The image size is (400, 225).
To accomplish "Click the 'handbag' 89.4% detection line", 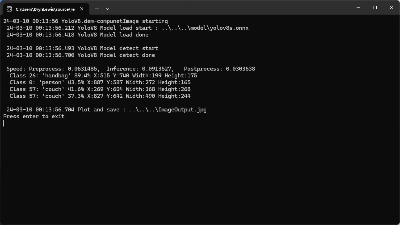I will click(103, 76).
